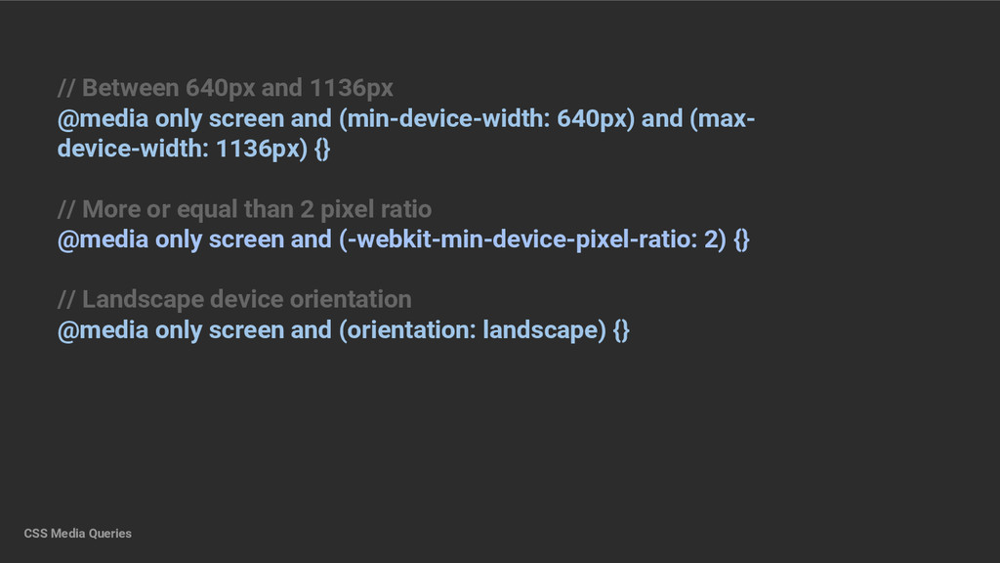
Task: Select the 'Landscape device orientation' comment
Action: click(234, 299)
